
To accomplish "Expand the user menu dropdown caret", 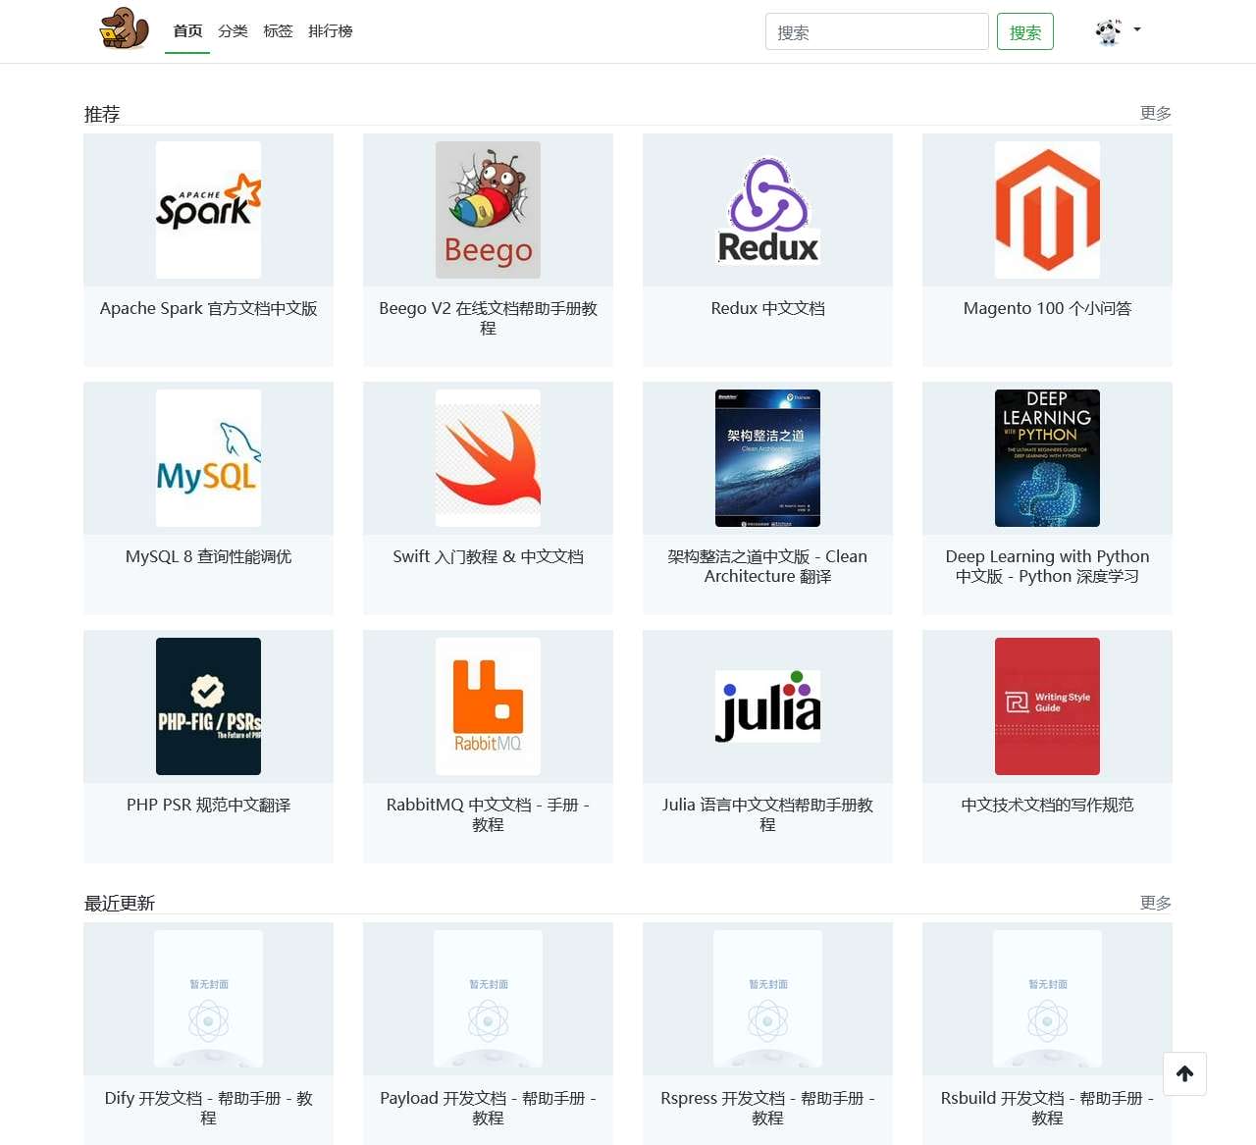I will click(1137, 29).
